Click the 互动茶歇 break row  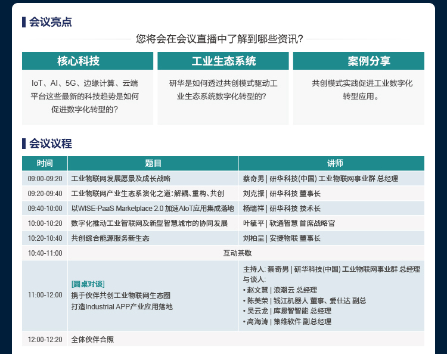pyautogui.click(x=246, y=253)
